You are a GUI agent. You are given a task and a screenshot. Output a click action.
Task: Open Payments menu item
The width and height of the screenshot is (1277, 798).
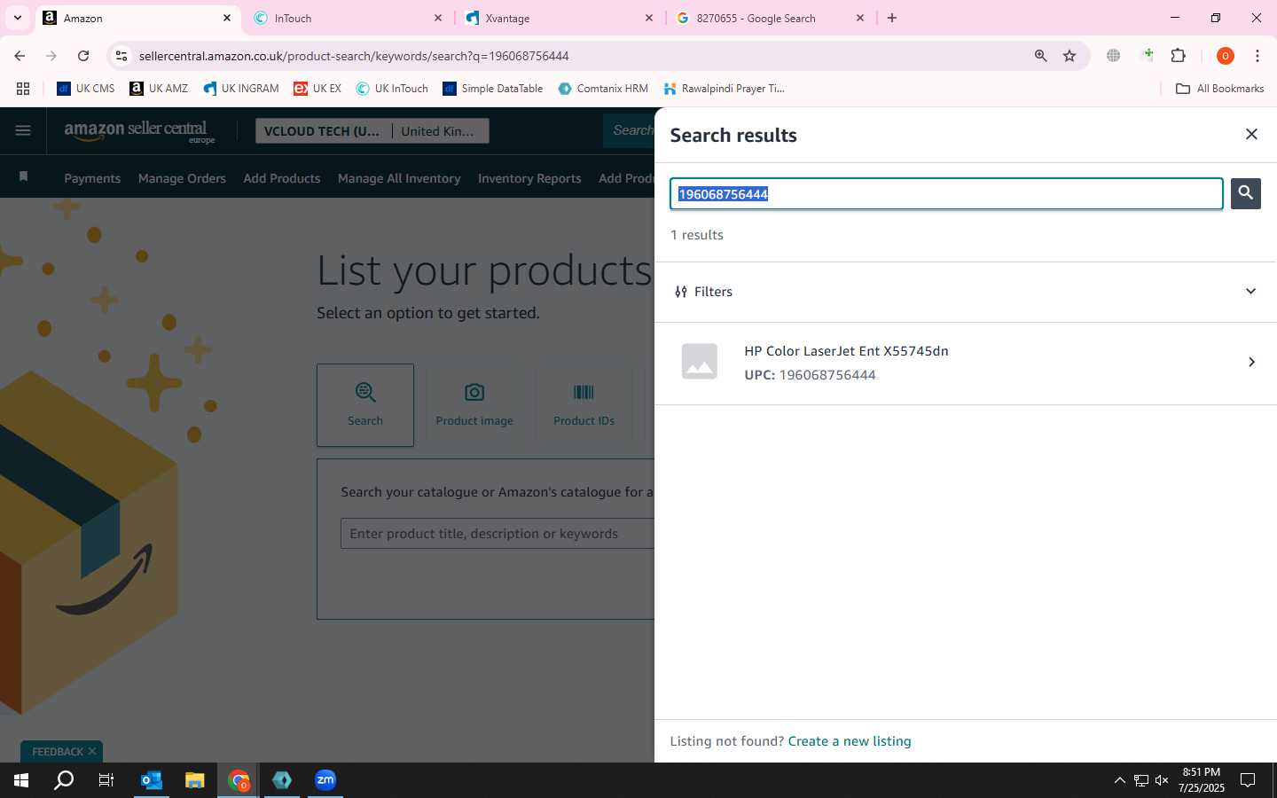pos(92,178)
